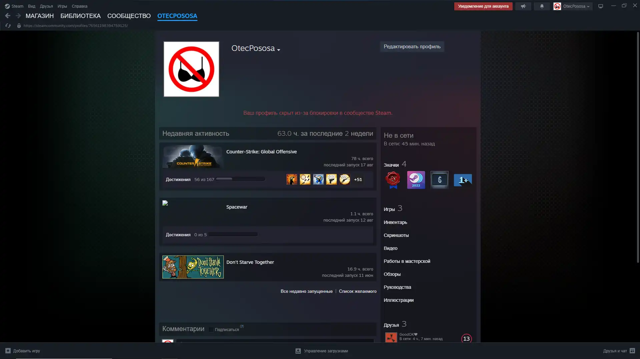
Task: Open the Руководства link
Action: (x=397, y=287)
